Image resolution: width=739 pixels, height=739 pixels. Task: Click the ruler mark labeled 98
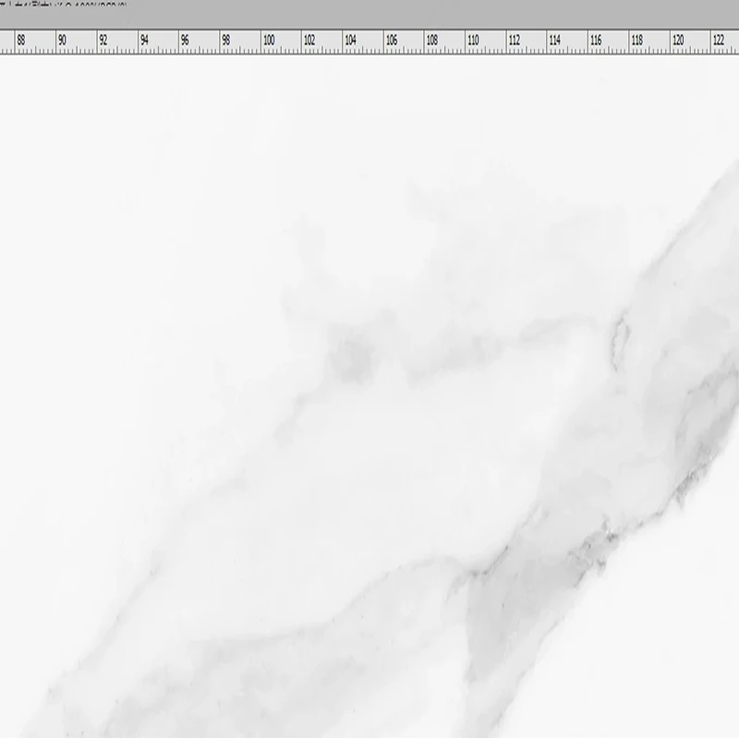(x=225, y=41)
